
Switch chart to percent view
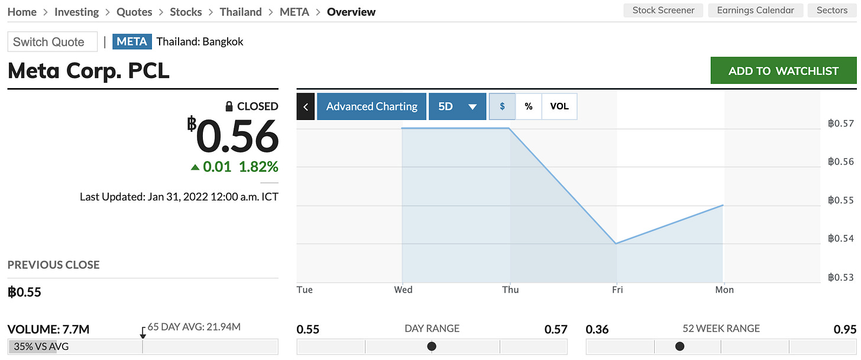click(529, 106)
